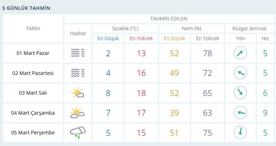Click the rainy cloud icon for 05 Mart Perşembe
This screenshot has height=146, width=276.
coord(78,132)
